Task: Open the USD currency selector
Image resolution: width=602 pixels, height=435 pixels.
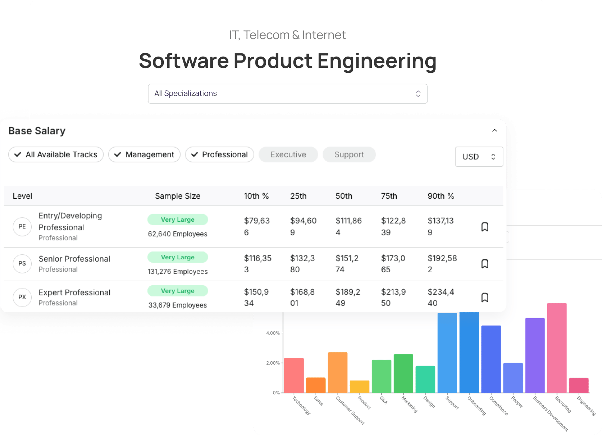Action: 479,157
